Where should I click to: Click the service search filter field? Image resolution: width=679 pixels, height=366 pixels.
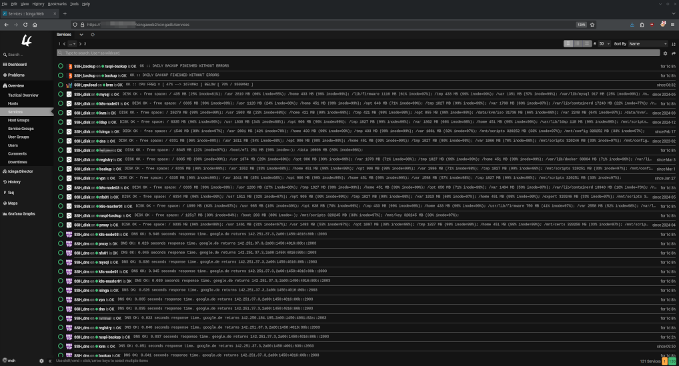click(333, 53)
